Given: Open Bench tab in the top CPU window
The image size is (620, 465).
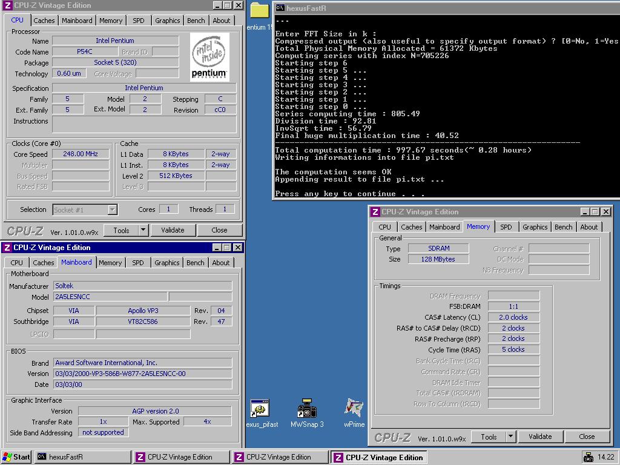Looking at the screenshot, I should point(196,21).
